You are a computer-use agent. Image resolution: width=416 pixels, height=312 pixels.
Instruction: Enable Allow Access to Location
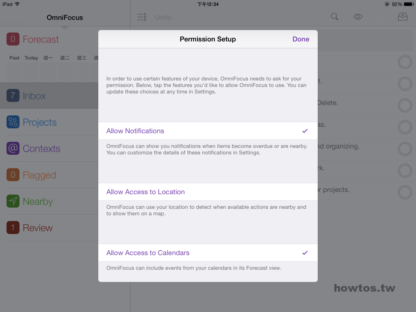(x=208, y=192)
